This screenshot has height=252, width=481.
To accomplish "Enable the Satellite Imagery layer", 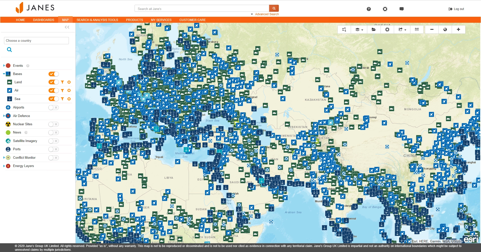I will tap(54, 141).
